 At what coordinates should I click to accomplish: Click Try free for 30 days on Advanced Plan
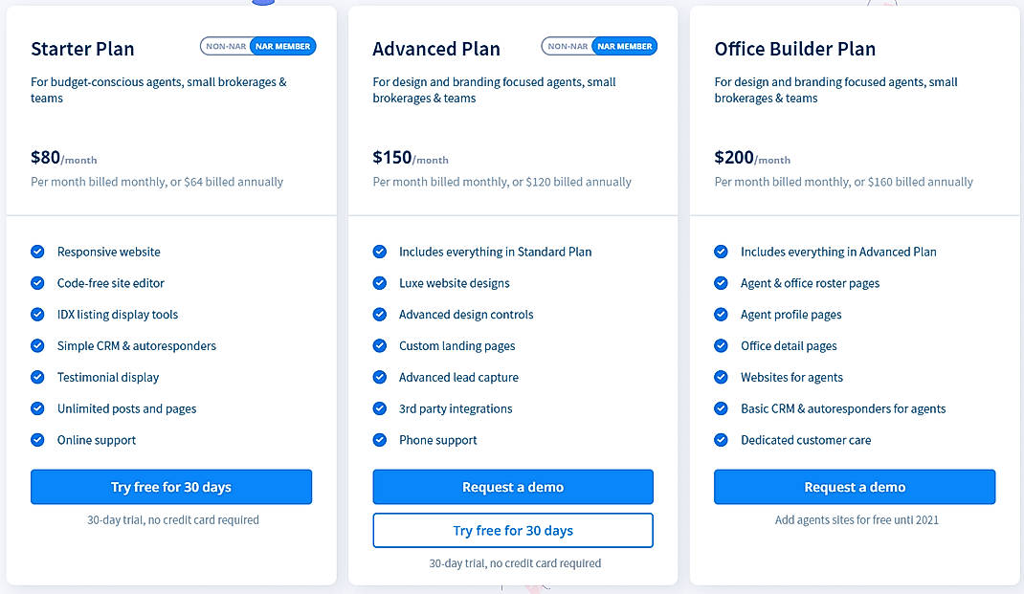tap(513, 530)
